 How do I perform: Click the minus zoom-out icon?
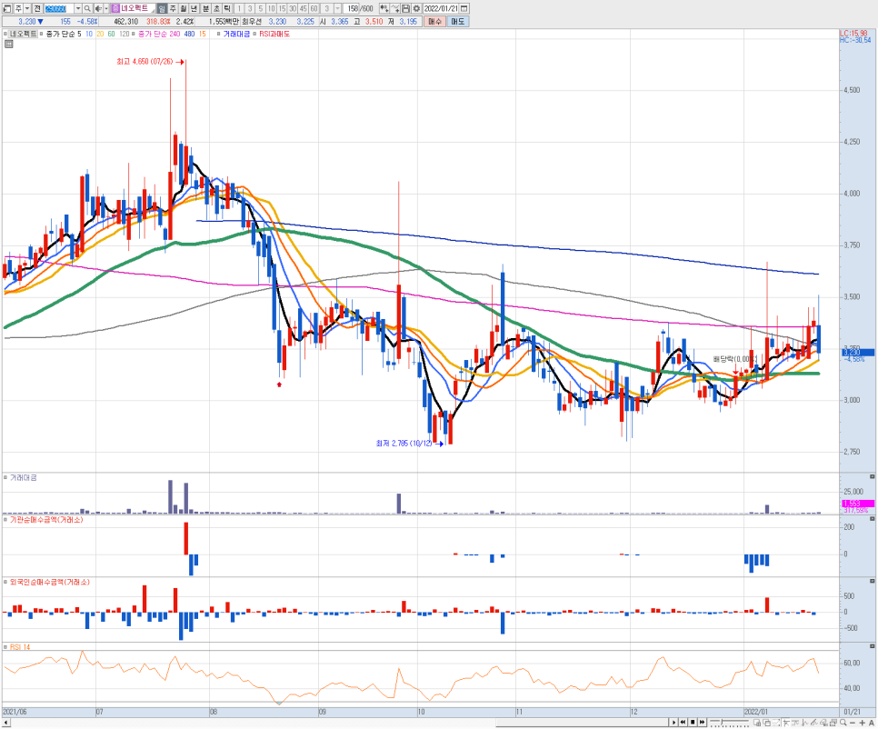point(853,723)
